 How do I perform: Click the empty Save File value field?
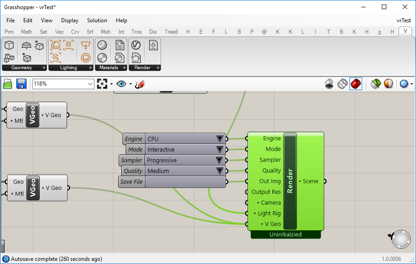pyautogui.click(x=185, y=182)
